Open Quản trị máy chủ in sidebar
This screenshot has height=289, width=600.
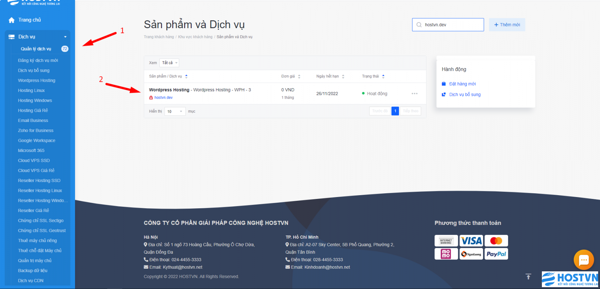pos(35,260)
